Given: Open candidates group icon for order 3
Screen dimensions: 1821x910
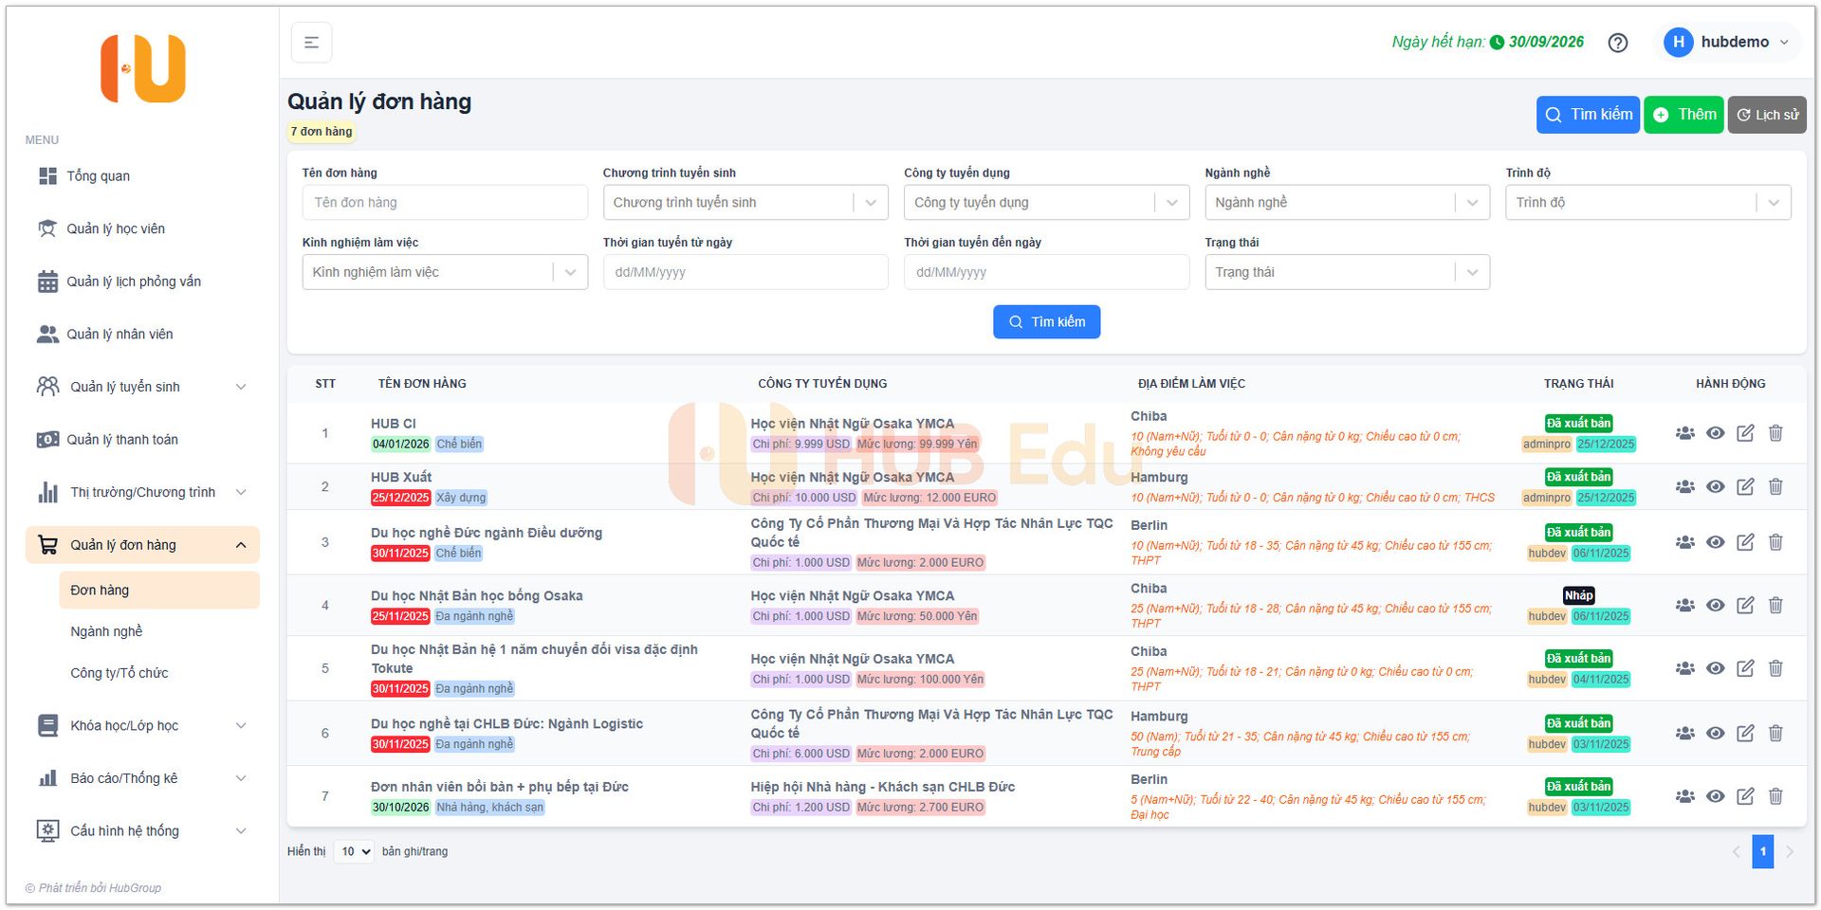Looking at the screenshot, I should tap(1684, 542).
